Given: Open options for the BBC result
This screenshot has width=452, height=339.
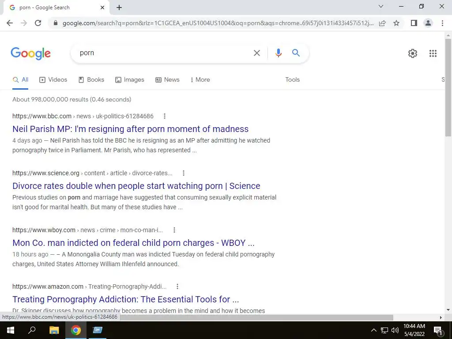Looking at the screenshot, I should pos(164,116).
